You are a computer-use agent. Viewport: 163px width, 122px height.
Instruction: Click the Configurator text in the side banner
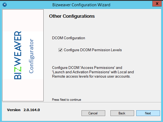point(31,56)
